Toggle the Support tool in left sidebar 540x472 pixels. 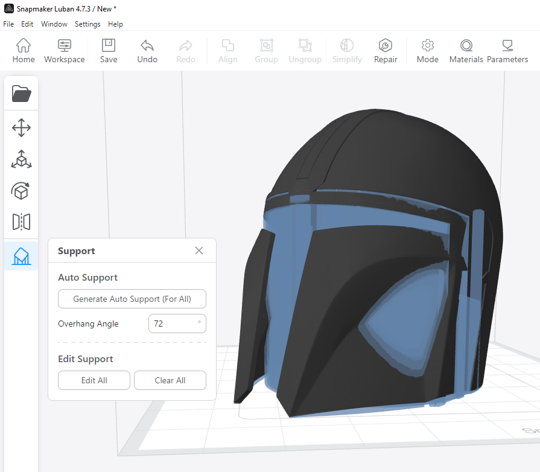click(21, 256)
